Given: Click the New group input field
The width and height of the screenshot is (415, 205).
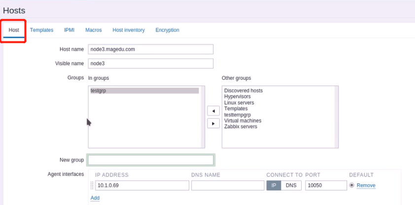Looking at the screenshot, I should coord(151,160).
